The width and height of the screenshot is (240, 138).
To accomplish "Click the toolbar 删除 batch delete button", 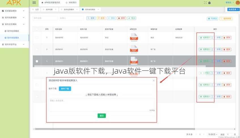I will click(x=121, y=18).
